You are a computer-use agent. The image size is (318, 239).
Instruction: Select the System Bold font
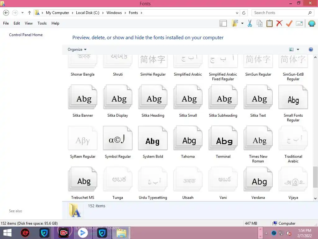[153, 142]
